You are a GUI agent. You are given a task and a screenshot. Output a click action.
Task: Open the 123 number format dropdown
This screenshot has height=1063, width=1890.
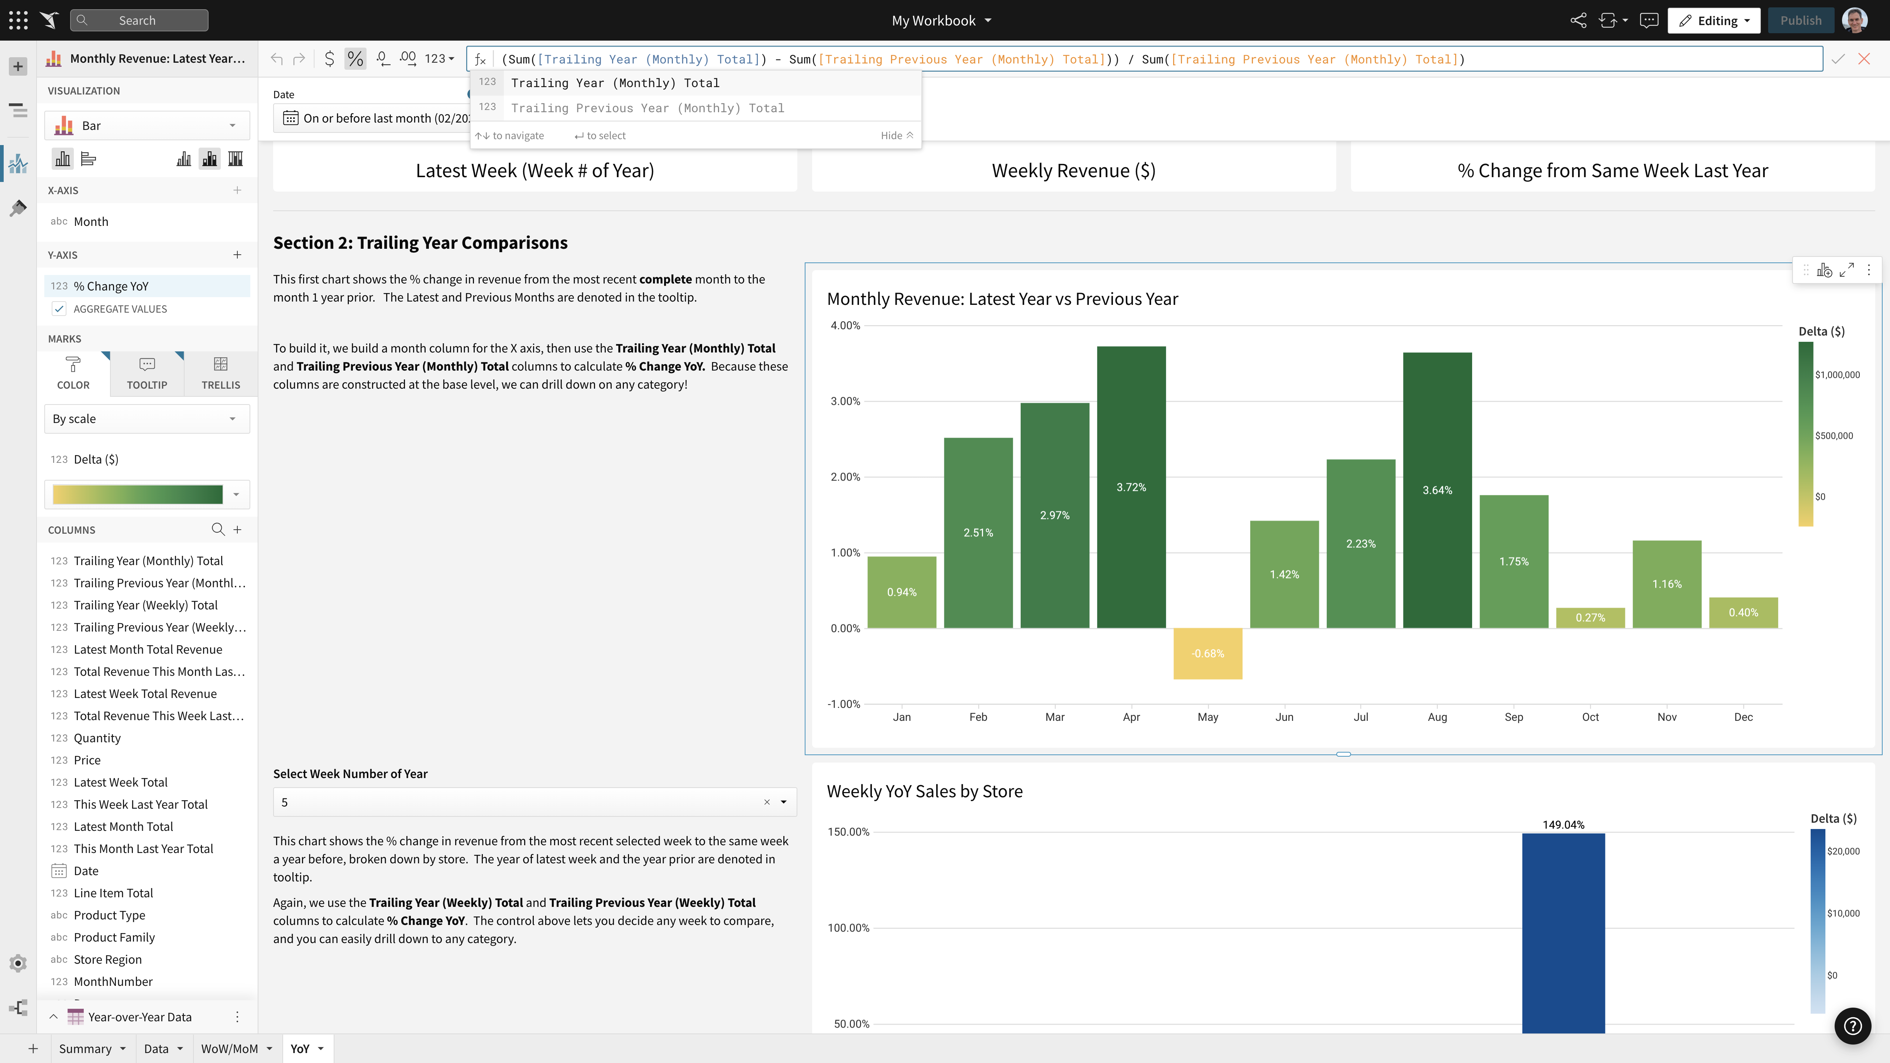(437, 59)
